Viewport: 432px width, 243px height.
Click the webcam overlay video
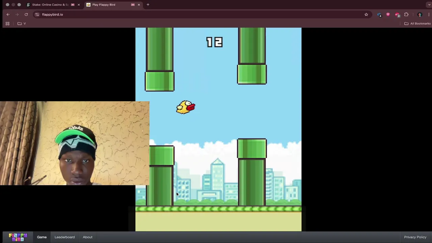75,143
